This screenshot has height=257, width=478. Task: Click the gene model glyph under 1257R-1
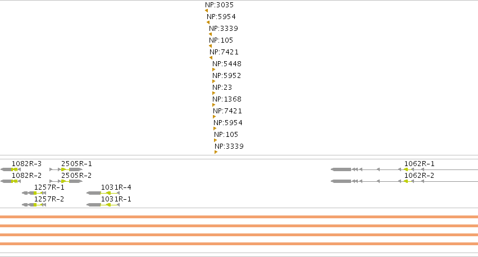[x=34, y=193]
